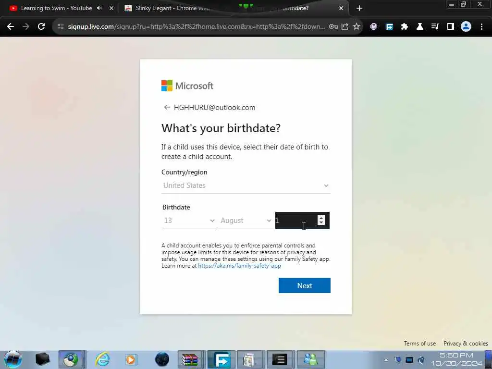Open WinRAR from the taskbar

coord(190,359)
